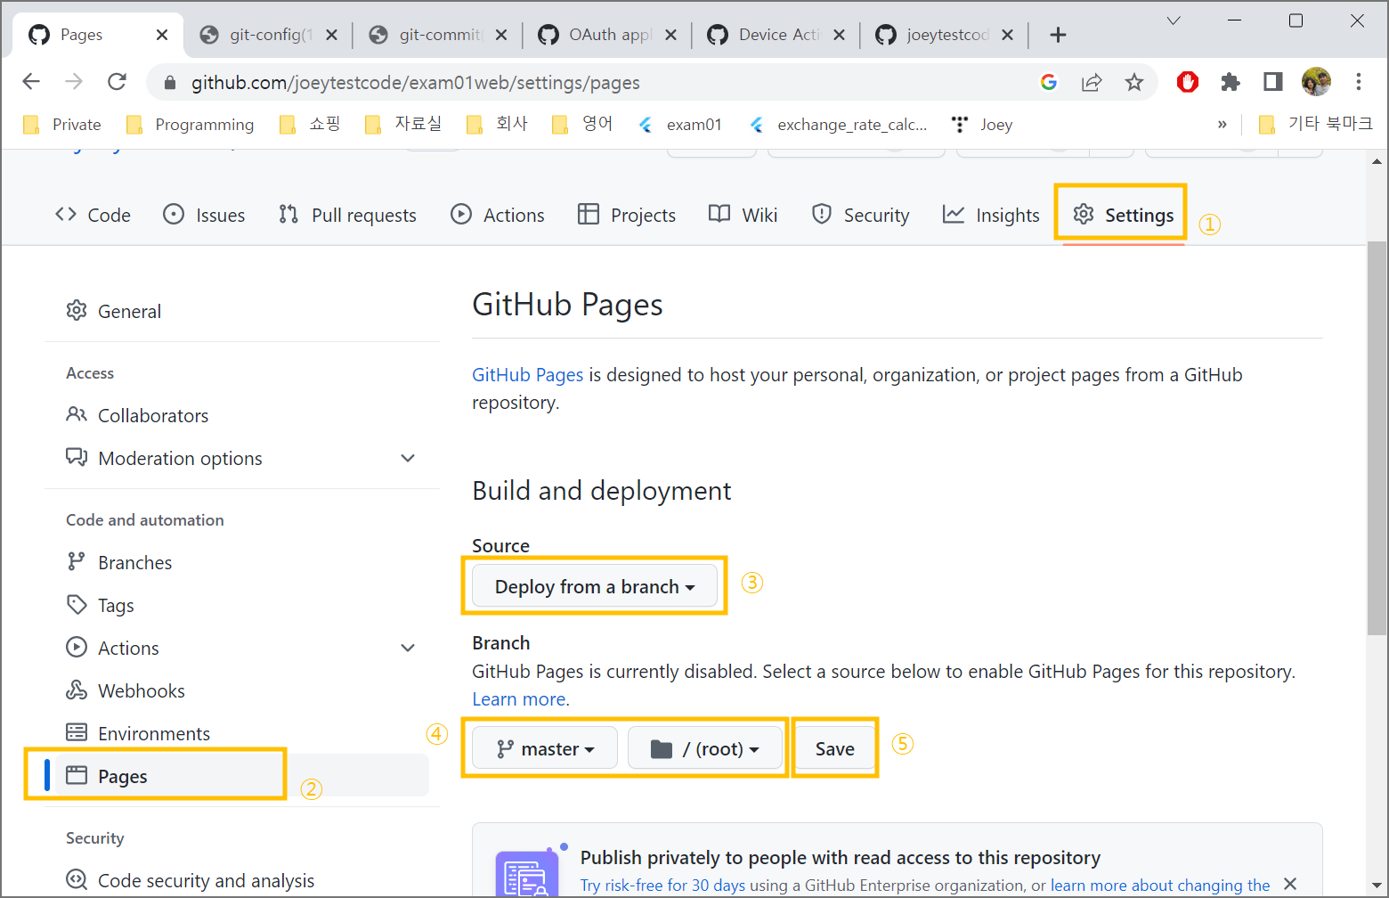Open Deploy from a branch dropdown
The width and height of the screenshot is (1389, 898).
click(x=594, y=586)
